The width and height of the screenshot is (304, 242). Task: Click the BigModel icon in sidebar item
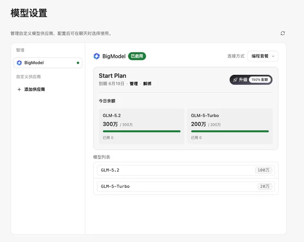(19, 63)
